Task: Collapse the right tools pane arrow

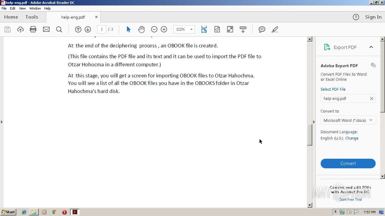Action: [x=314, y=122]
